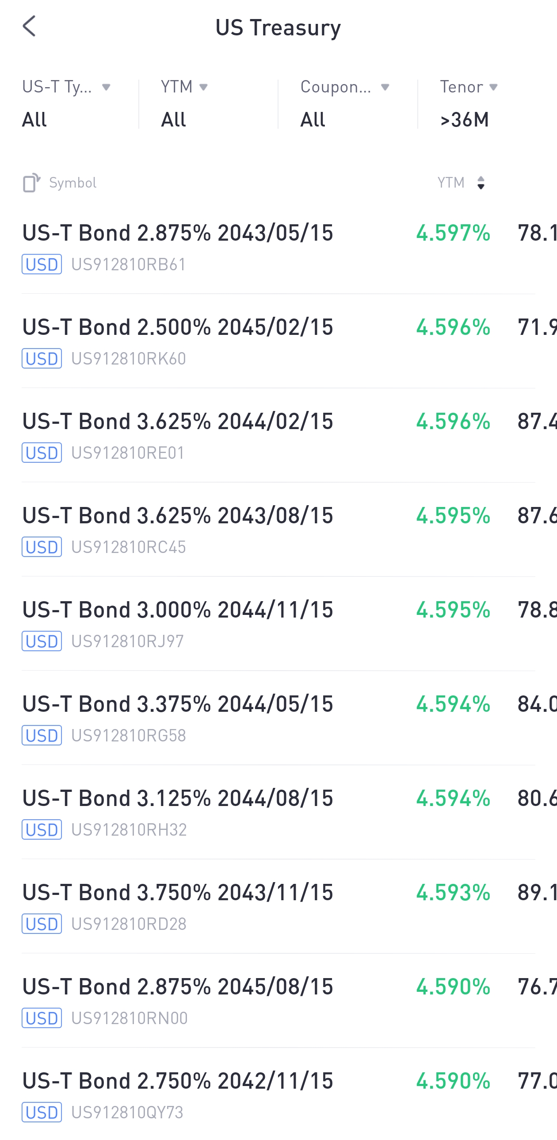The width and height of the screenshot is (557, 1140).
Task: Open US-T Bond 3.125% 2044/08/15
Action: coord(178,798)
